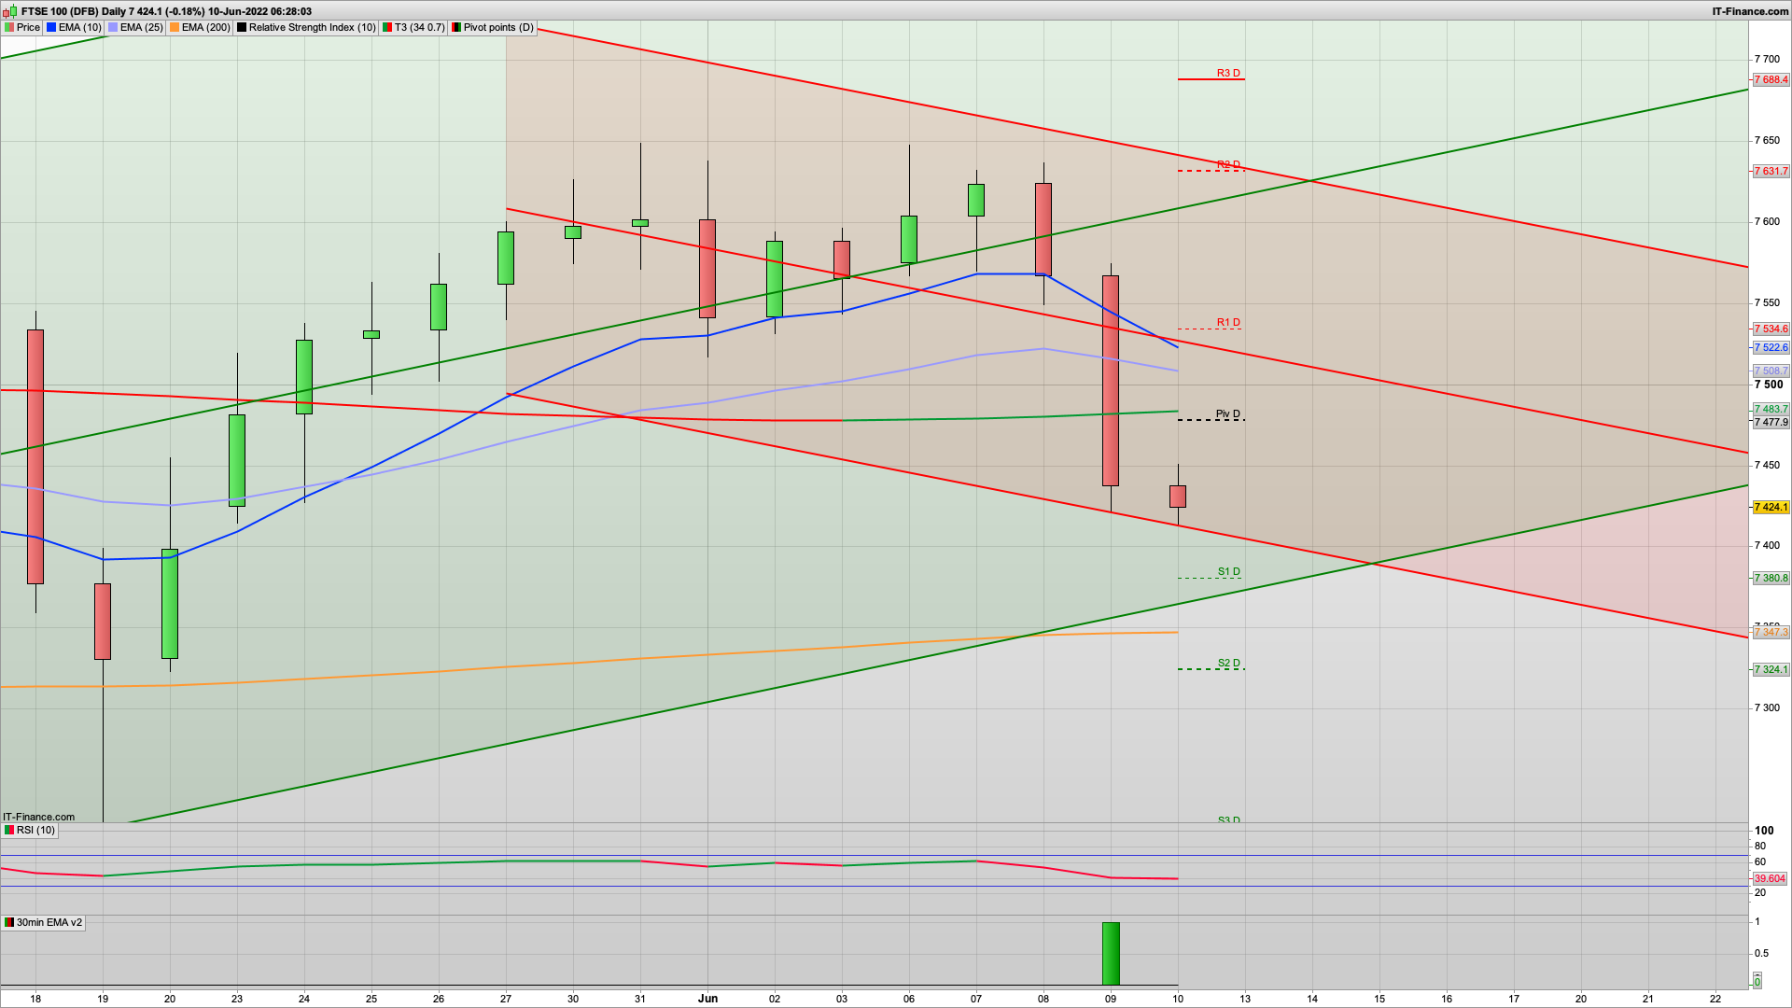Select the Relative Strength Index (10) label
This screenshot has height=1008, width=1792.
(312, 28)
